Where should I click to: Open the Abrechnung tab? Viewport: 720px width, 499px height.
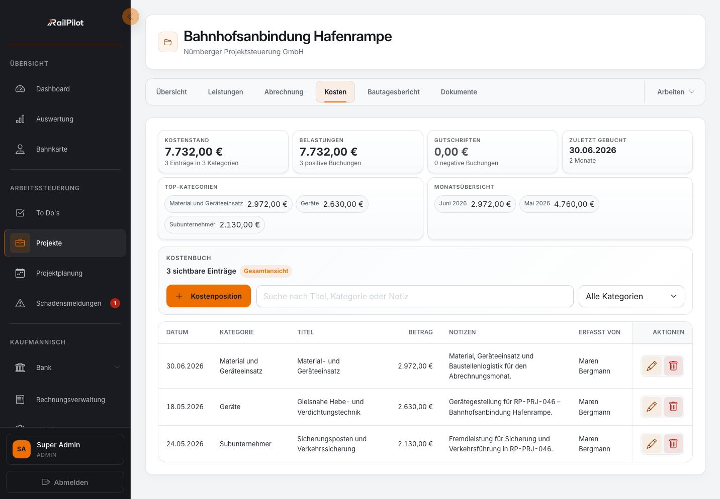coord(284,92)
